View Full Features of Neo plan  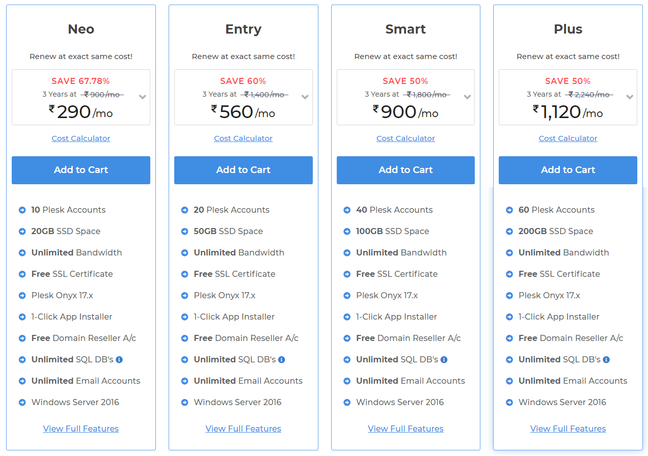(81, 429)
